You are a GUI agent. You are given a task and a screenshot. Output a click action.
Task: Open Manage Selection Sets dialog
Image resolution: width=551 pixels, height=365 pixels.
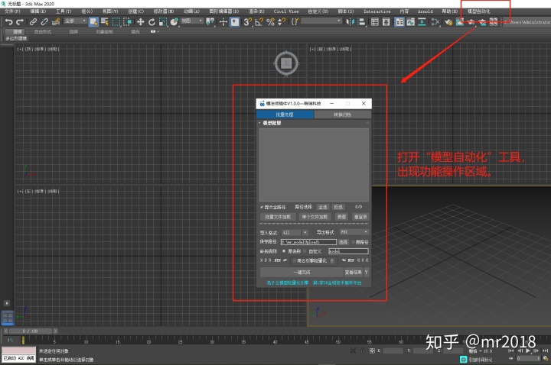[295, 22]
